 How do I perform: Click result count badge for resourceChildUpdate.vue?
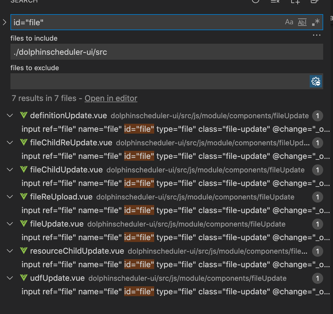pos(318,251)
